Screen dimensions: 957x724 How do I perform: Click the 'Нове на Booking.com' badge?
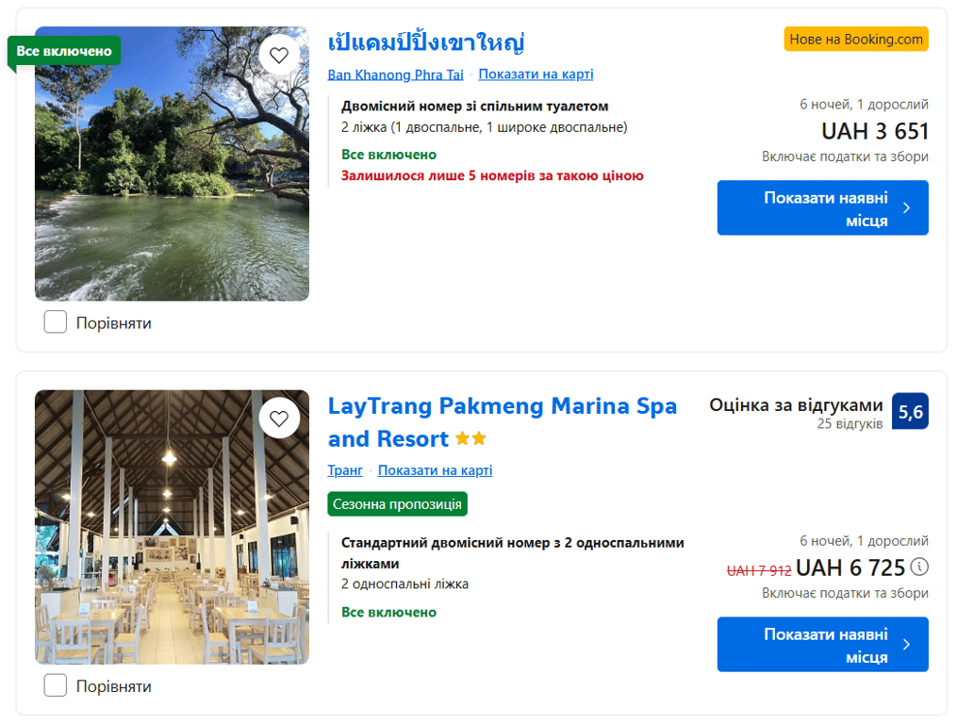click(856, 39)
